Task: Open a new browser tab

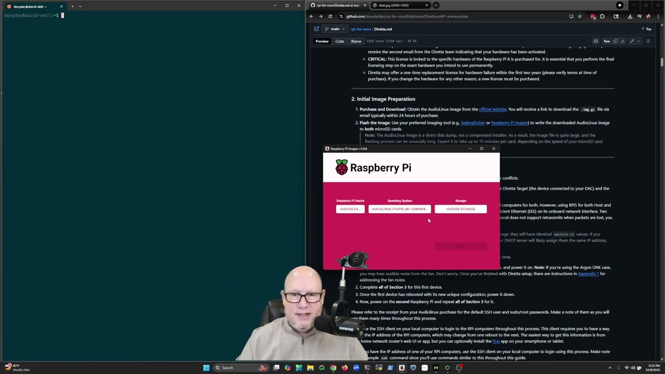Action: [x=436, y=5]
